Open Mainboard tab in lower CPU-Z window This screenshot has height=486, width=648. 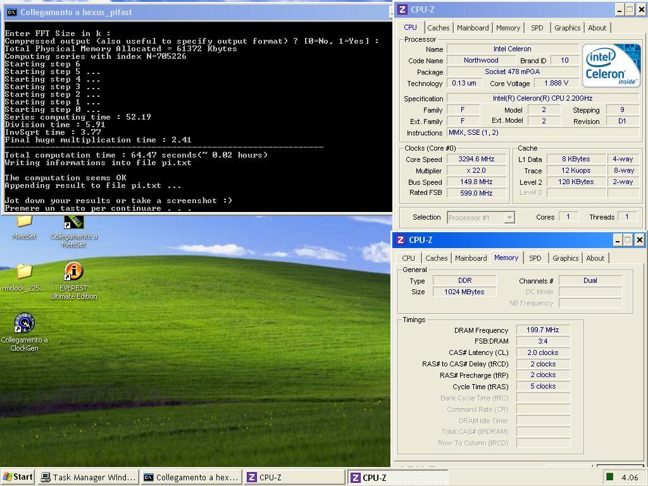tap(471, 258)
